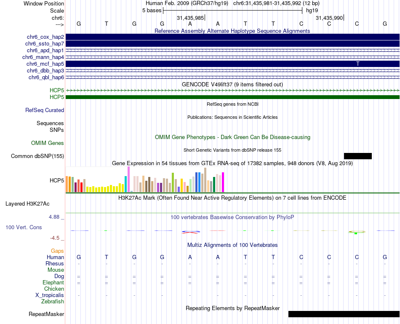Click the RepeatMasker track label
This screenshot has height=324, width=400.
click(46, 314)
